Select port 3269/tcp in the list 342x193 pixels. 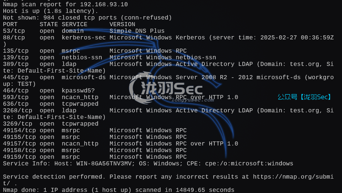tap(17, 124)
